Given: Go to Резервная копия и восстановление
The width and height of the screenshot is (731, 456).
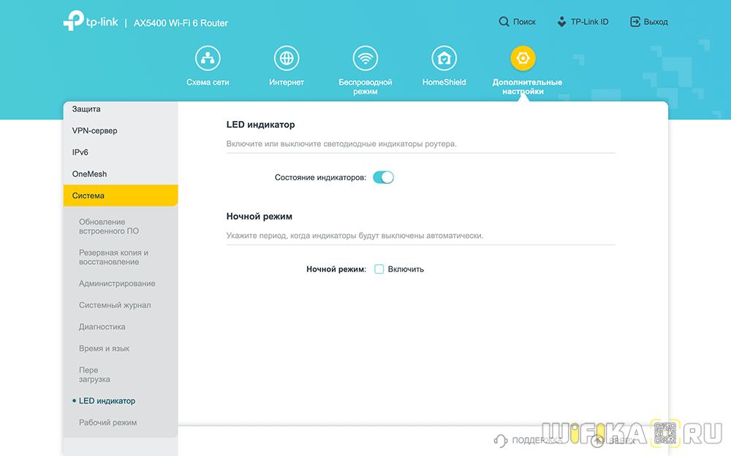Looking at the screenshot, I should click(113, 258).
